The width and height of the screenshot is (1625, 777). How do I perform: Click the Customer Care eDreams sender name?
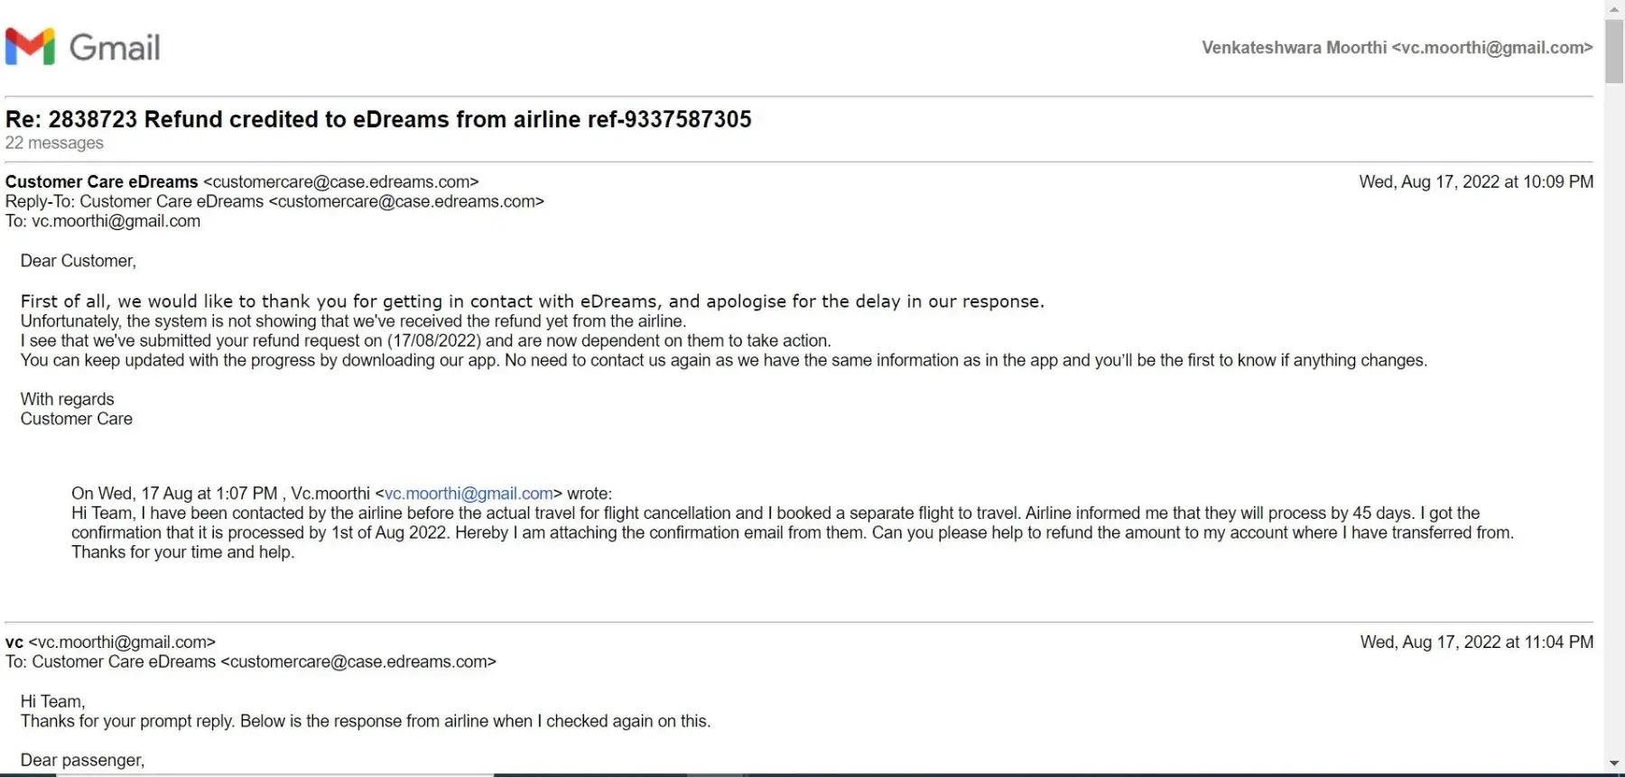(x=101, y=181)
